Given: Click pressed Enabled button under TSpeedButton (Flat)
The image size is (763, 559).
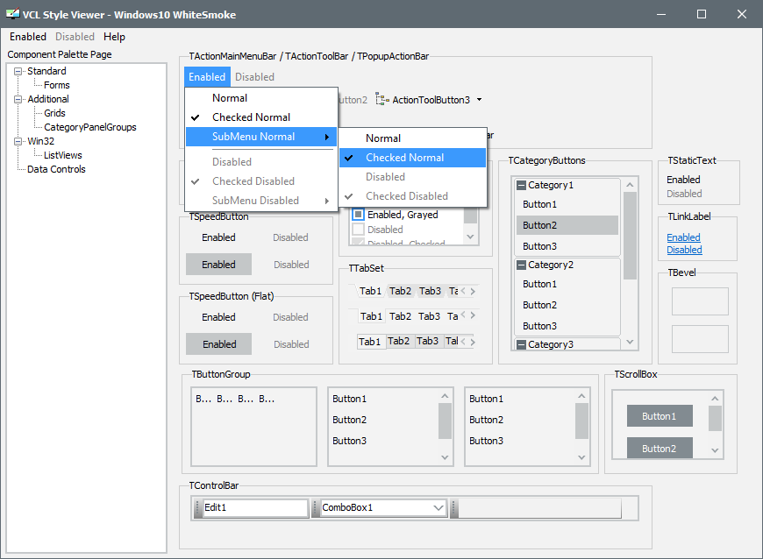Looking at the screenshot, I should click(x=218, y=344).
